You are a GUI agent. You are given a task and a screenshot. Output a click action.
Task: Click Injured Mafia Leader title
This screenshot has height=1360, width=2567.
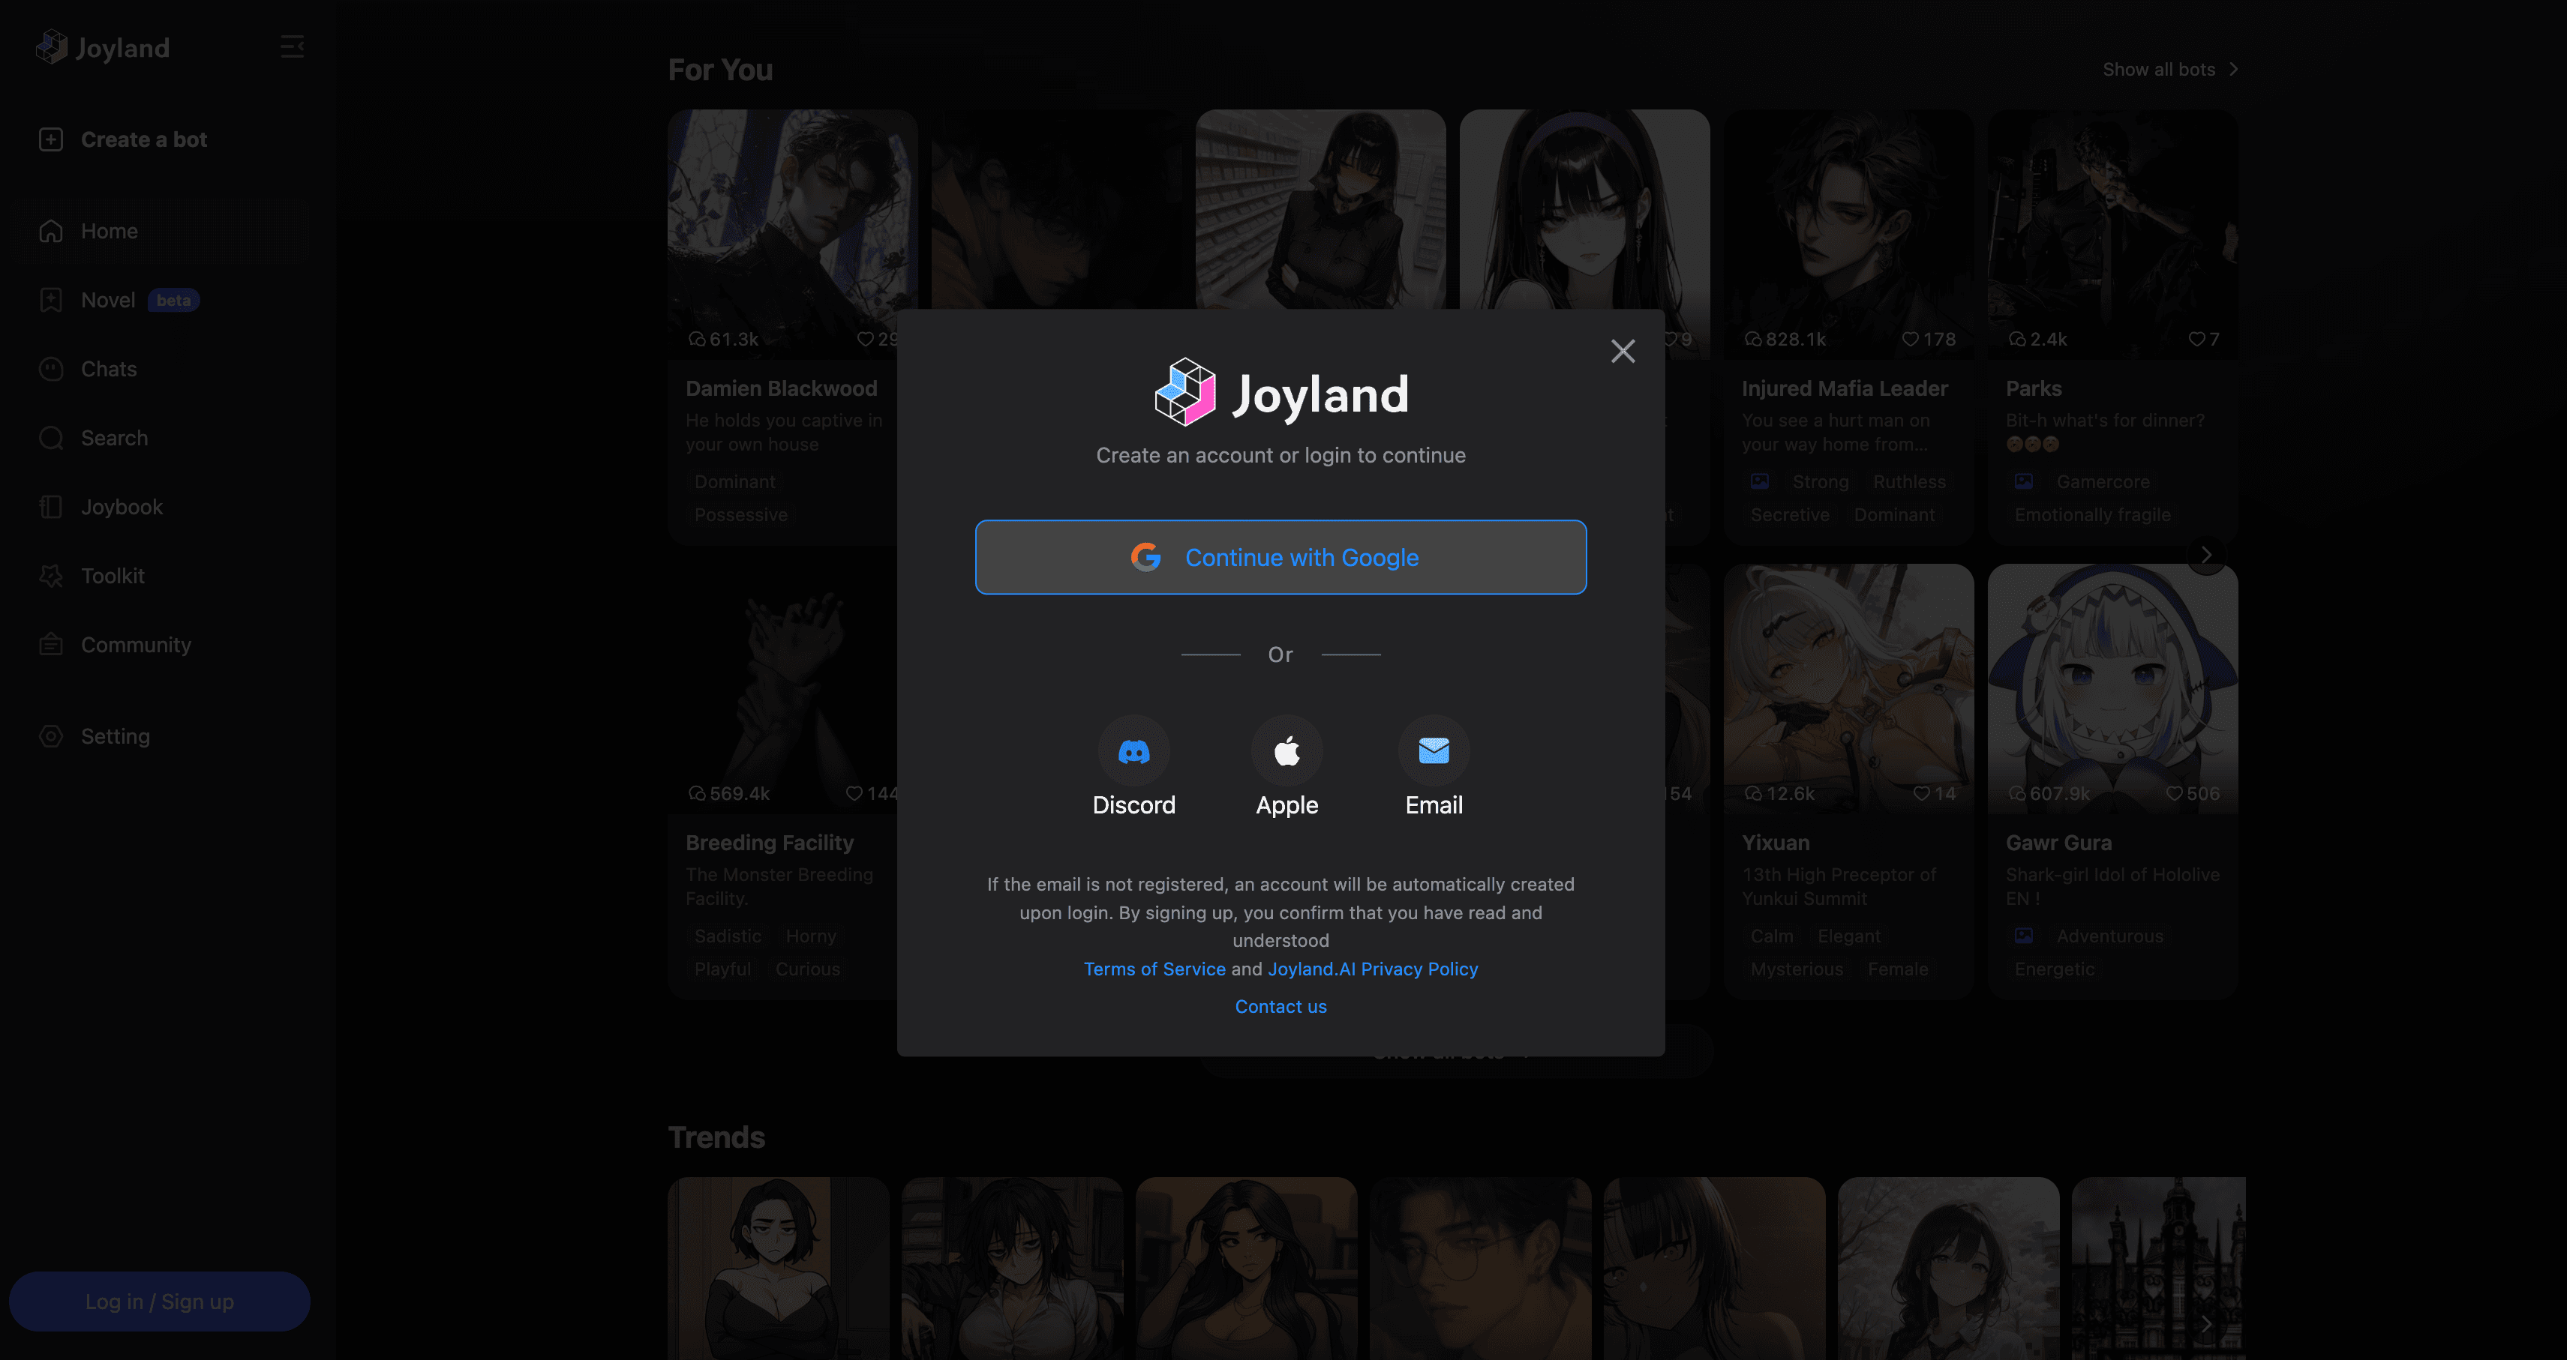coord(1844,388)
